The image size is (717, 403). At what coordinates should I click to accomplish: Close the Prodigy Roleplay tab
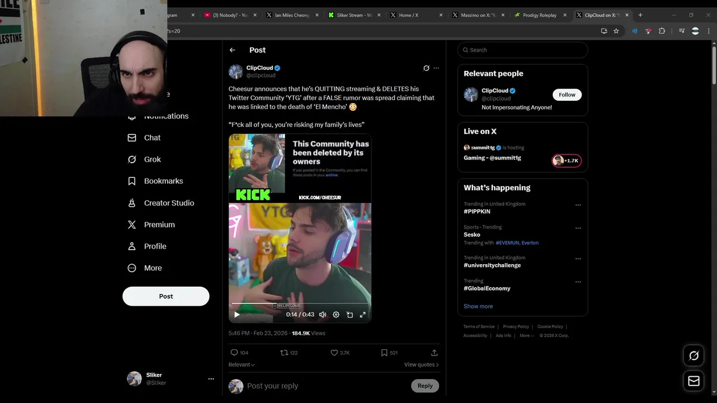click(x=565, y=15)
